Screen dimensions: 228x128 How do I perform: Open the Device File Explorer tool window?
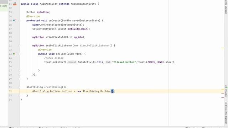point(226,112)
